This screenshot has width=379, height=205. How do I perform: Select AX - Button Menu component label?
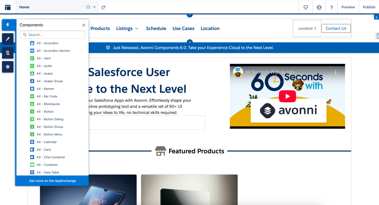49,134
